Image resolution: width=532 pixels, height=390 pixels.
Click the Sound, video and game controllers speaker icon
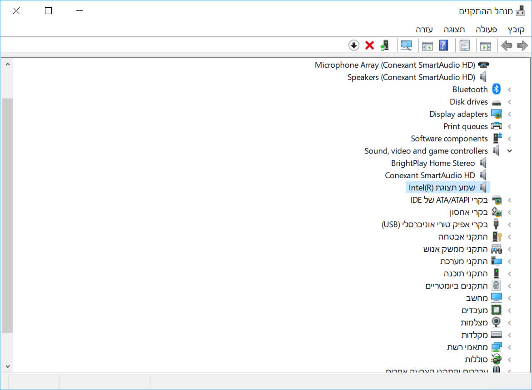497,150
